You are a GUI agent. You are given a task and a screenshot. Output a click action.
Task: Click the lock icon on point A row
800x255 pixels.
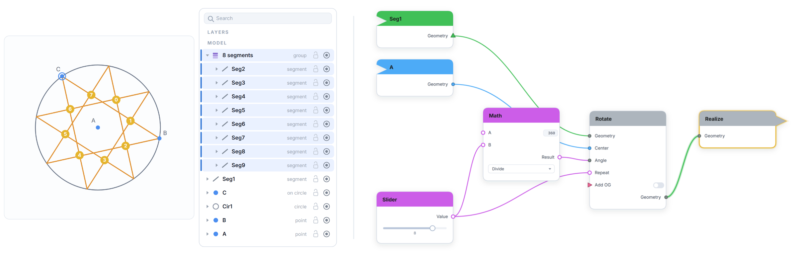[316, 234]
